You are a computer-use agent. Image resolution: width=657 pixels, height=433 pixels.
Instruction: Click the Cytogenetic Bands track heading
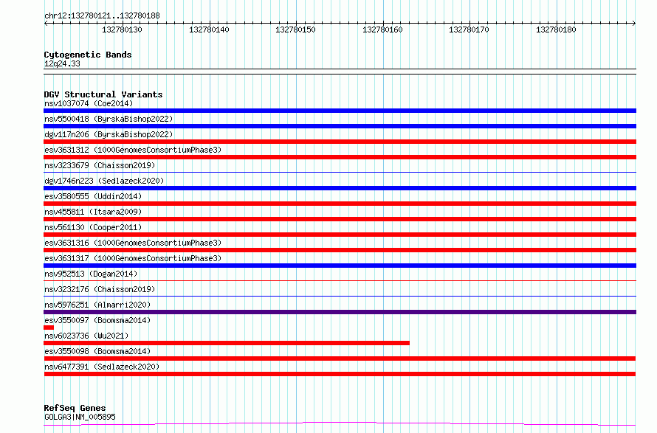[88, 55]
